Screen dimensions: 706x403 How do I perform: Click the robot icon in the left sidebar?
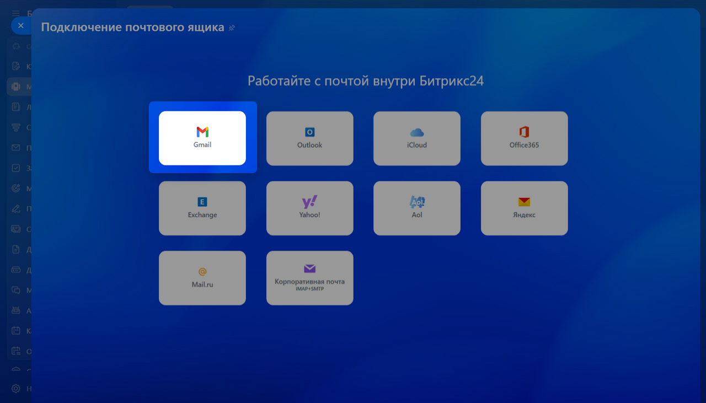point(16,310)
